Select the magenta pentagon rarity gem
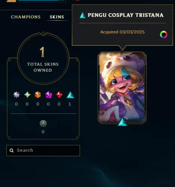 [x=48, y=95]
